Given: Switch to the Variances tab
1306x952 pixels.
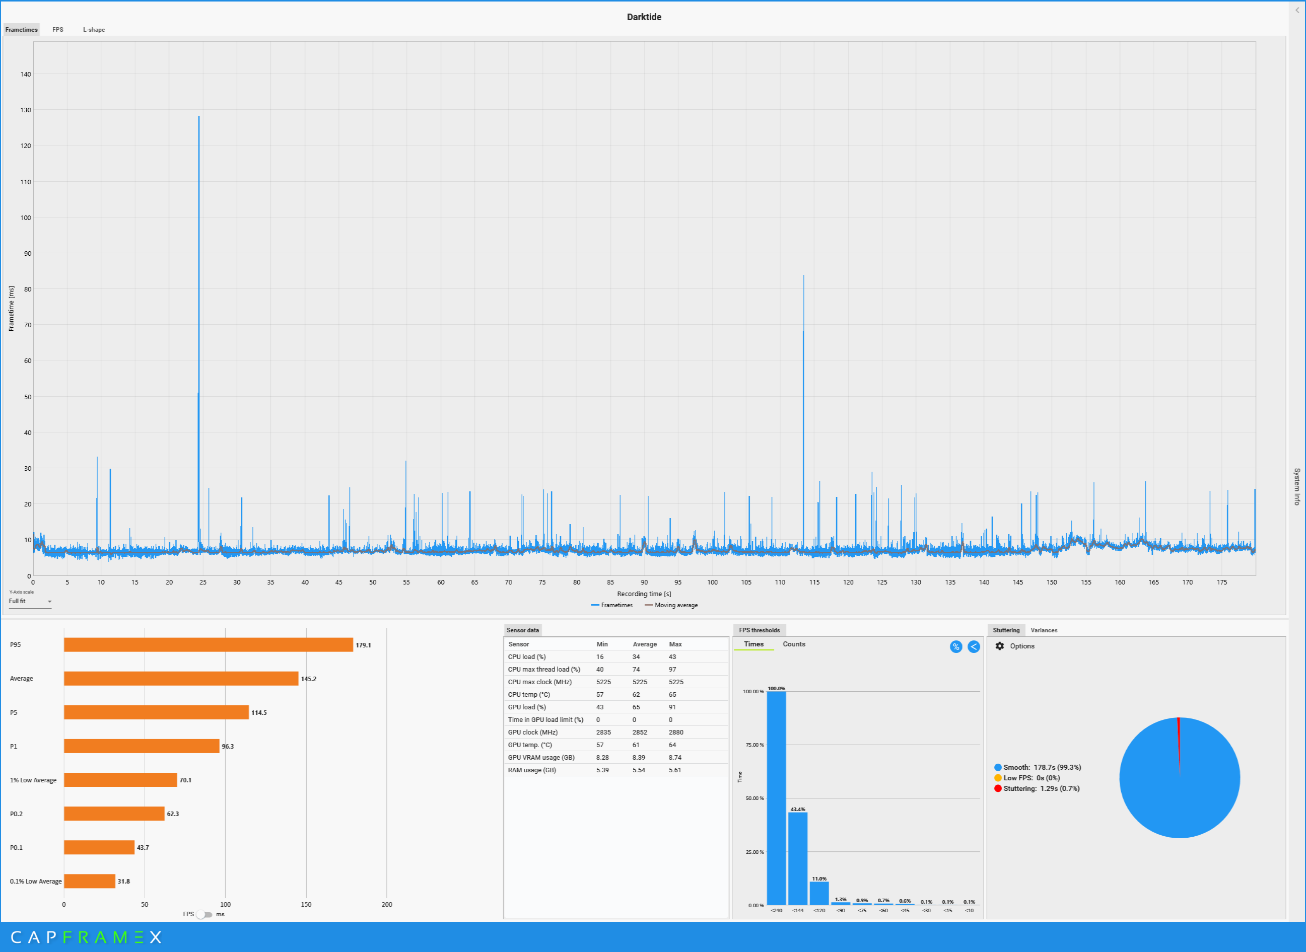Looking at the screenshot, I should (x=1044, y=630).
